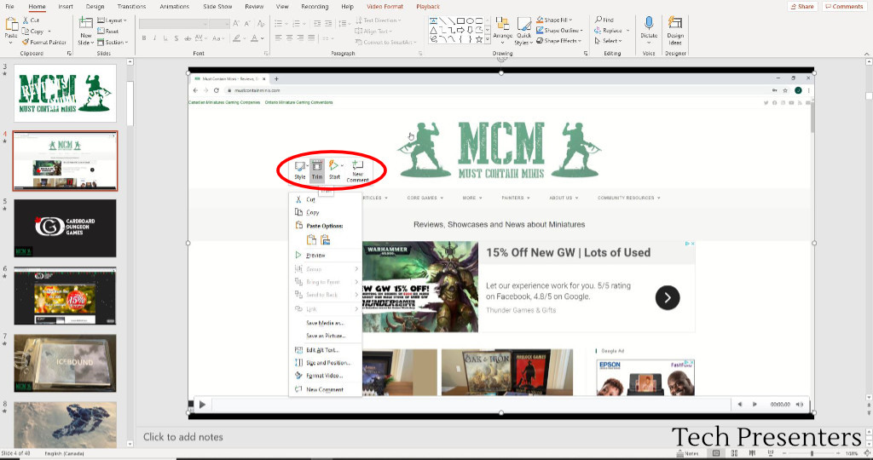Expand the shapes gallery More arrow

[x=489, y=40]
